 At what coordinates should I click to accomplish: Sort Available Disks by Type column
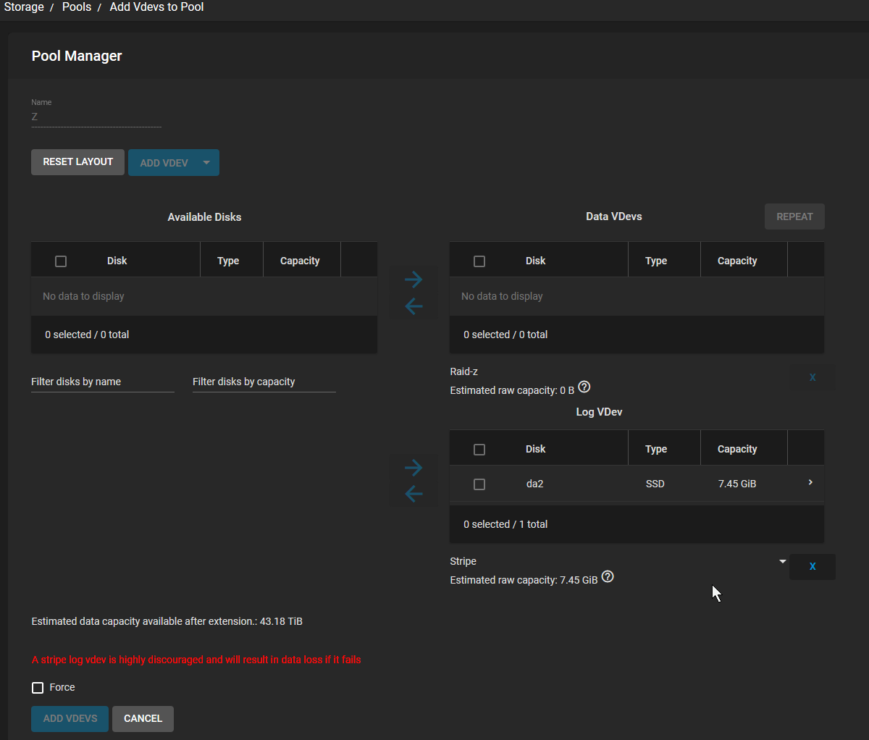pos(228,261)
